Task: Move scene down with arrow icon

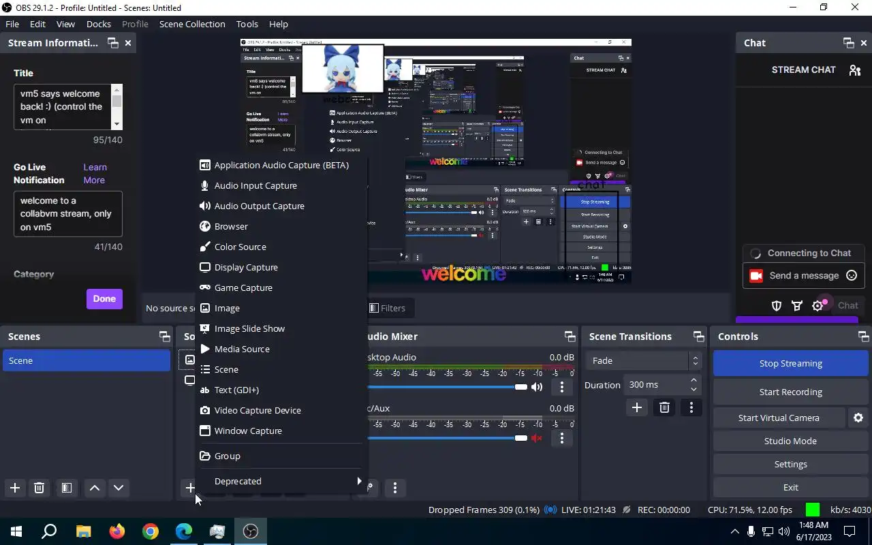Action: tap(119, 488)
